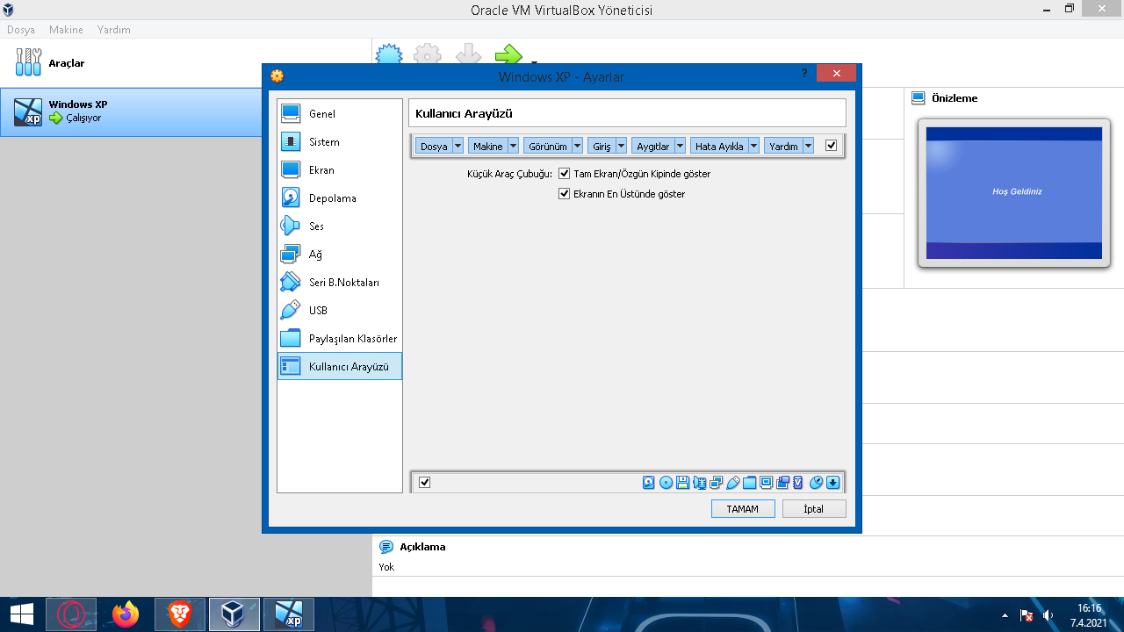This screenshot has width=1124, height=632.
Task: Switch to the Windows XP VM taskbar window
Action: (x=289, y=614)
